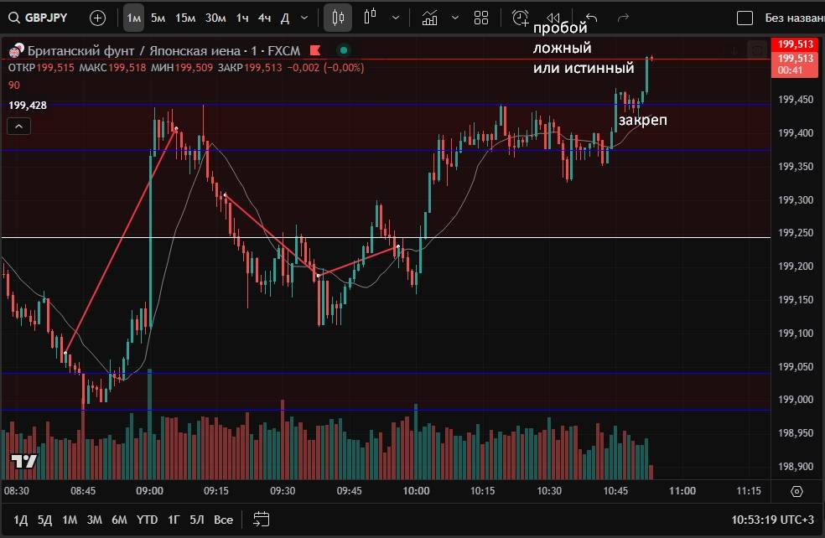Open the dropdown chevron beside indicators

[x=455, y=18]
